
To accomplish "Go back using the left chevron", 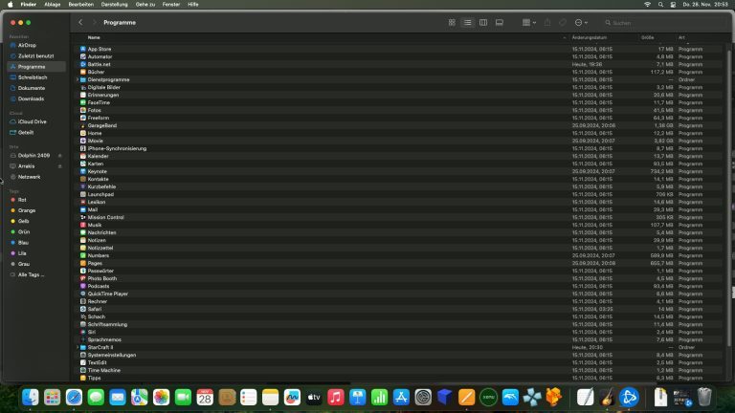I will click(80, 22).
